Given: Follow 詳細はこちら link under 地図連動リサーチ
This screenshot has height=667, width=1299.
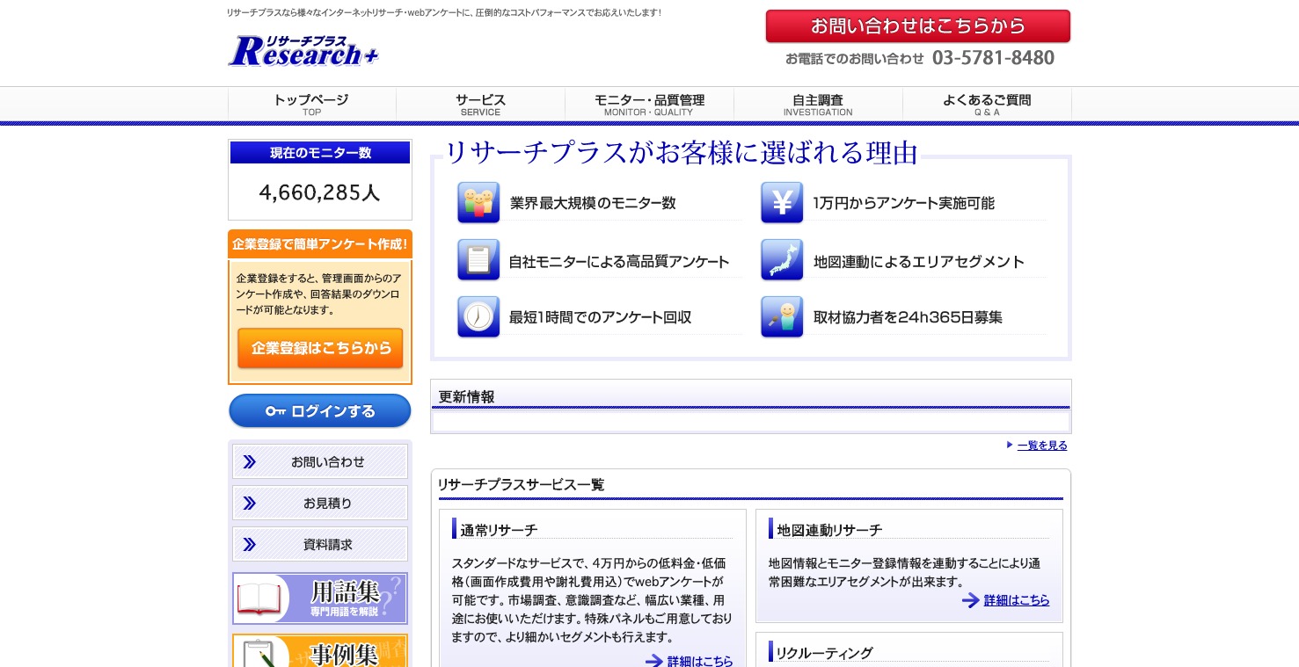Looking at the screenshot, I should coord(1017,600).
